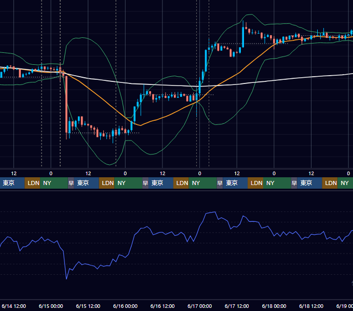
Task: Select the LDN session block of 6/14
Action: point(32,183)
